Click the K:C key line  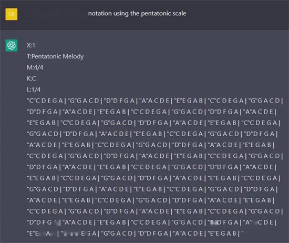32,78
